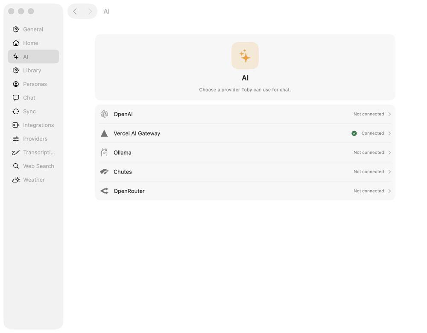This screenshot has width=427, height=333.
Task: Click the large orange AI sparkle tile
Action: click(x=245, y=56)
